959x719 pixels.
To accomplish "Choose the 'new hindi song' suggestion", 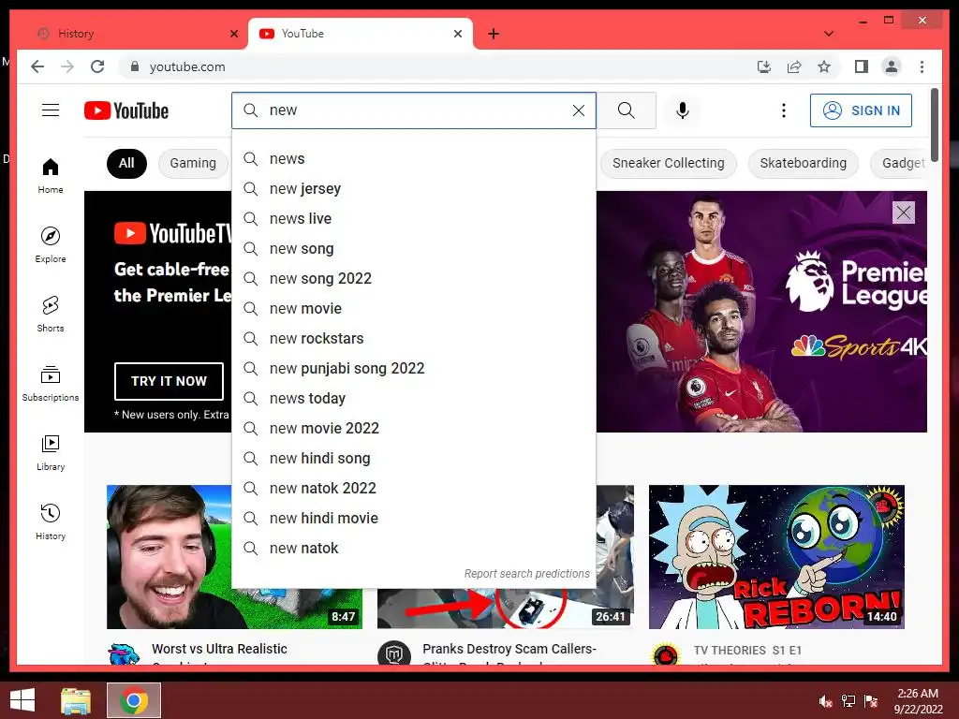I will 413,459.
